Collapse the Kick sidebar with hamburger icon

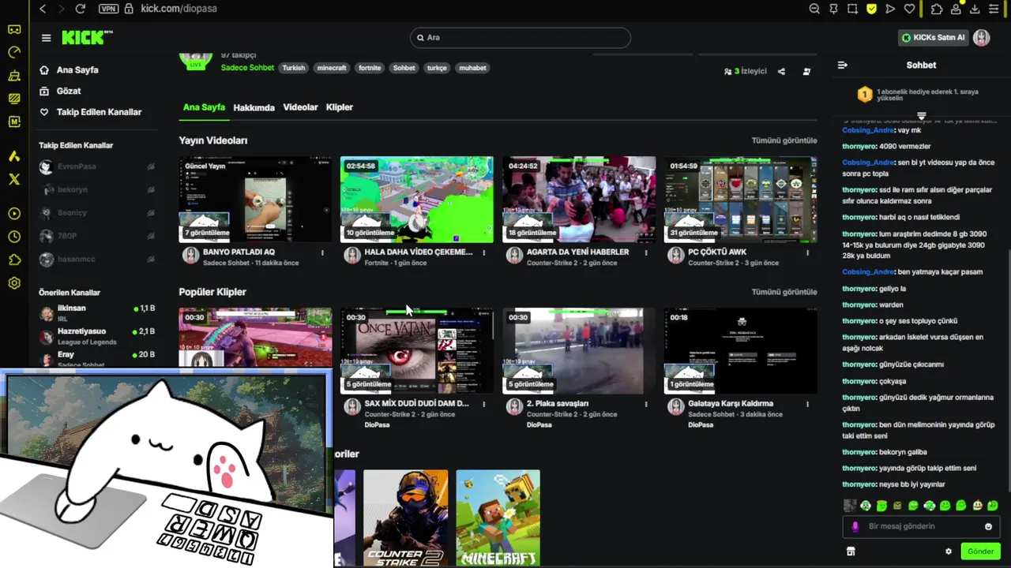46,38
